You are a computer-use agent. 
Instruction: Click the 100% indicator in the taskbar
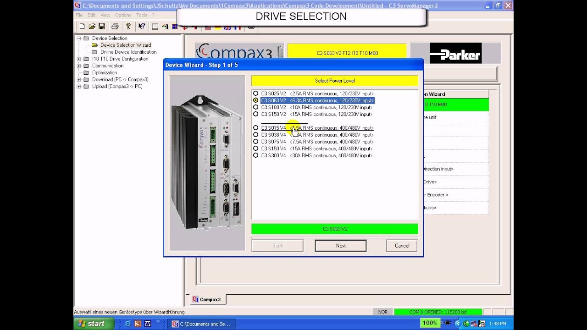[x=430, y=323]
